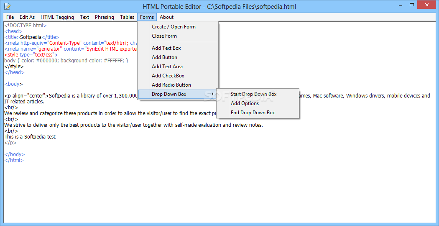
Task: Expand the Drop Down Box submenu
Action: tap(178, 94)
